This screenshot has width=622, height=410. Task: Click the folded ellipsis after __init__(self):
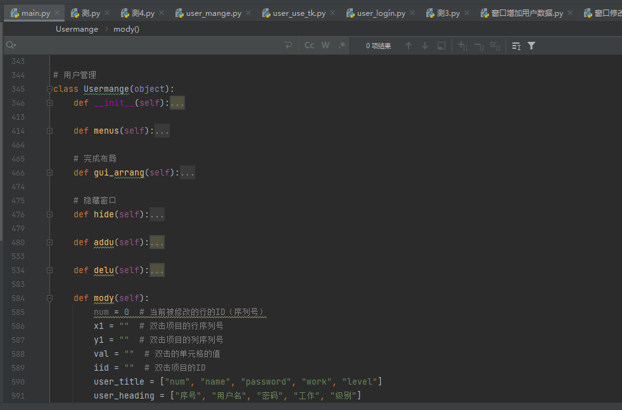177,103
